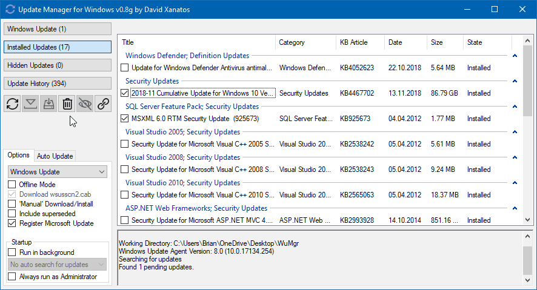
Task: Check the Visual C++ 2008 security update
Action: coord(125,170)
